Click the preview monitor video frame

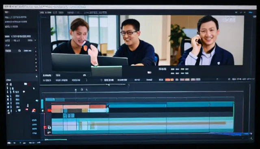[147, 40]
